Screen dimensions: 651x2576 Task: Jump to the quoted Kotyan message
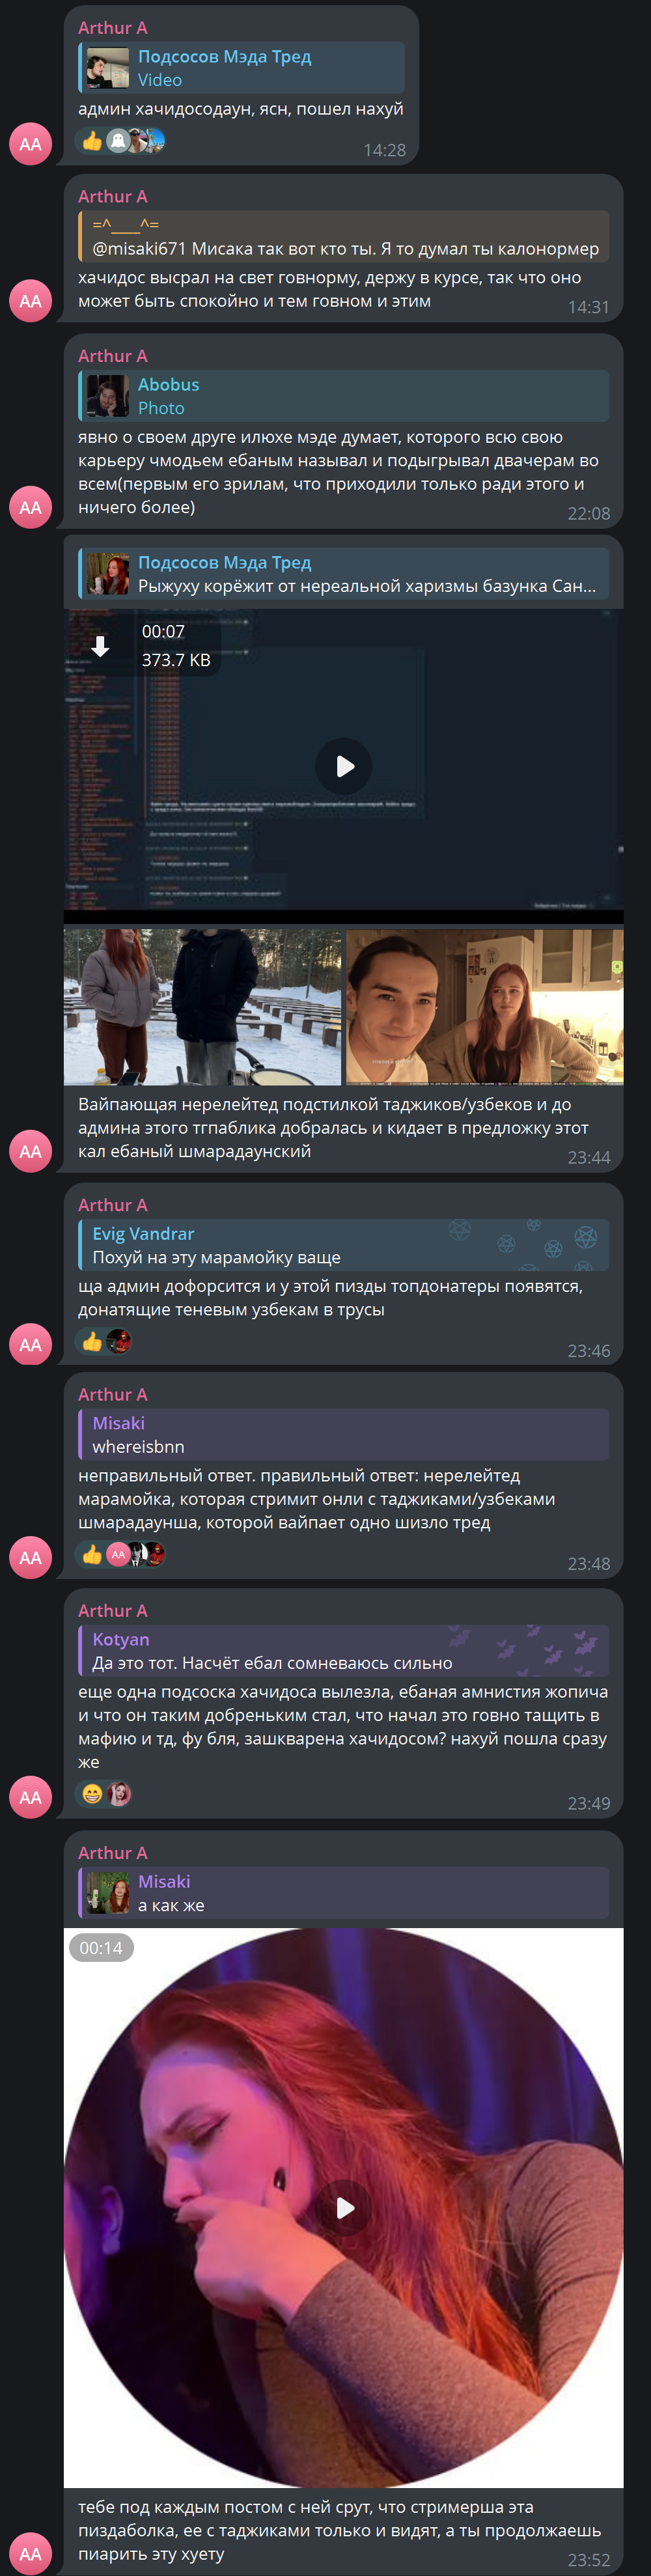pyautogui.click(x=343, y=1650)
